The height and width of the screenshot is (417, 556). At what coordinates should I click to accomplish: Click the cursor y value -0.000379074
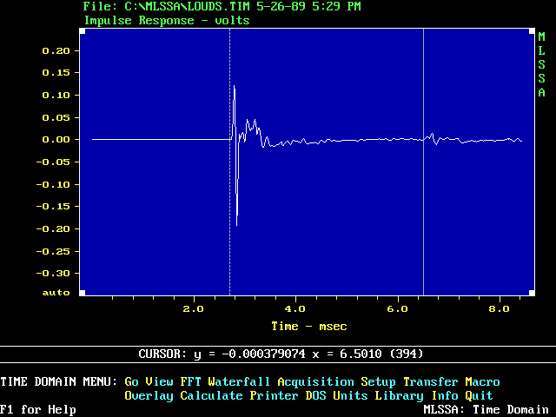pyautogui.click(x=263, y=354)
